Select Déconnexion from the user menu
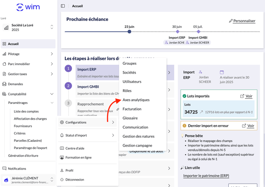 tap(75, 179)
